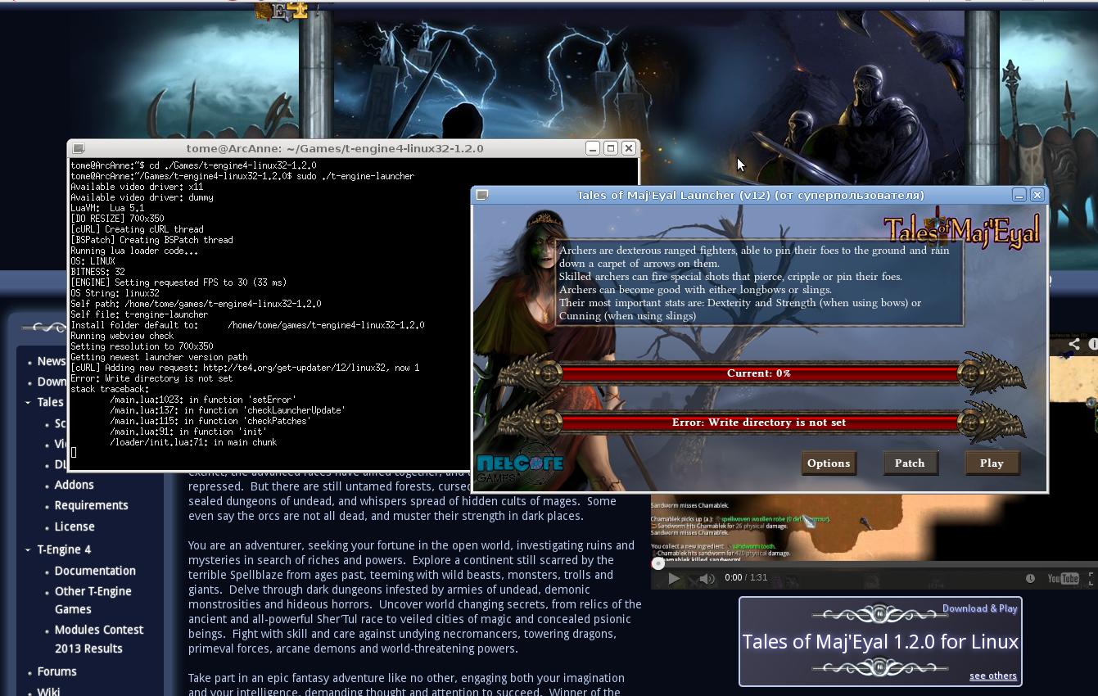Click the launcher's Play button
Image resolution: width=1098 pixels, height=696 pixels.
pyautogui.click(x=992, y=463)
